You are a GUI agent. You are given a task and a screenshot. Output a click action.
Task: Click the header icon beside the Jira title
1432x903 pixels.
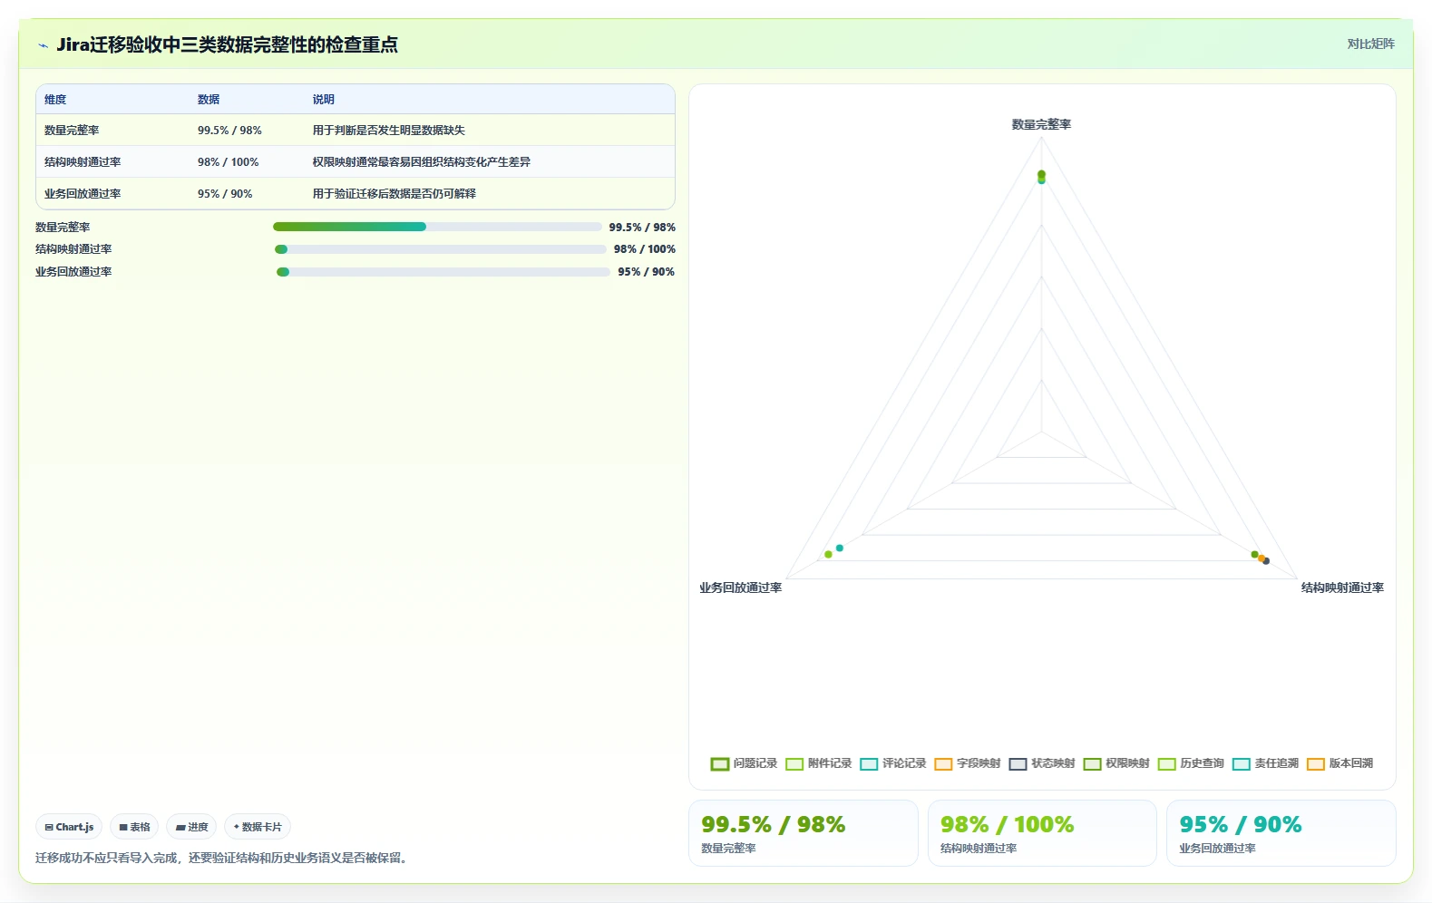(x=43, y=45)
